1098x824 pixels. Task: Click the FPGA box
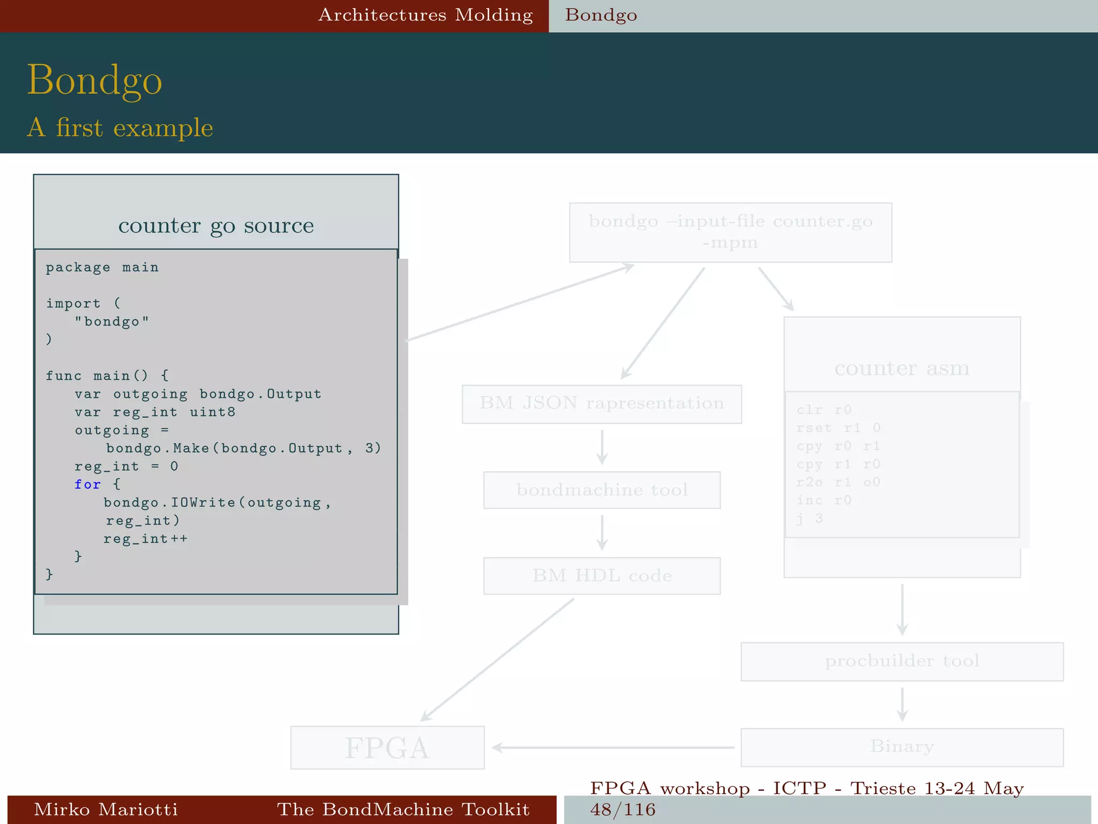(x=387, y=747)
